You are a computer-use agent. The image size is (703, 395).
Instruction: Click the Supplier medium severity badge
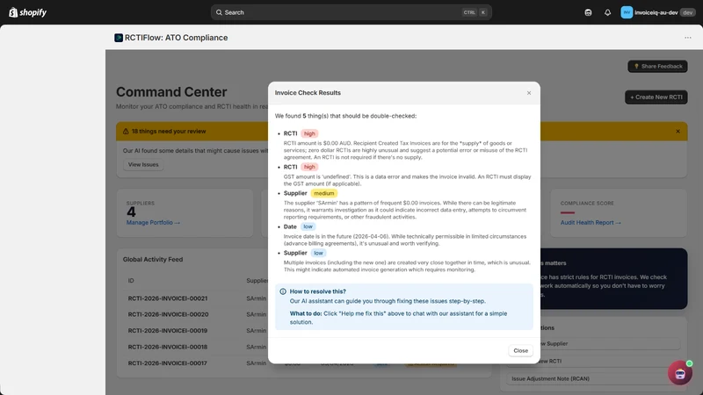point(323,193)
